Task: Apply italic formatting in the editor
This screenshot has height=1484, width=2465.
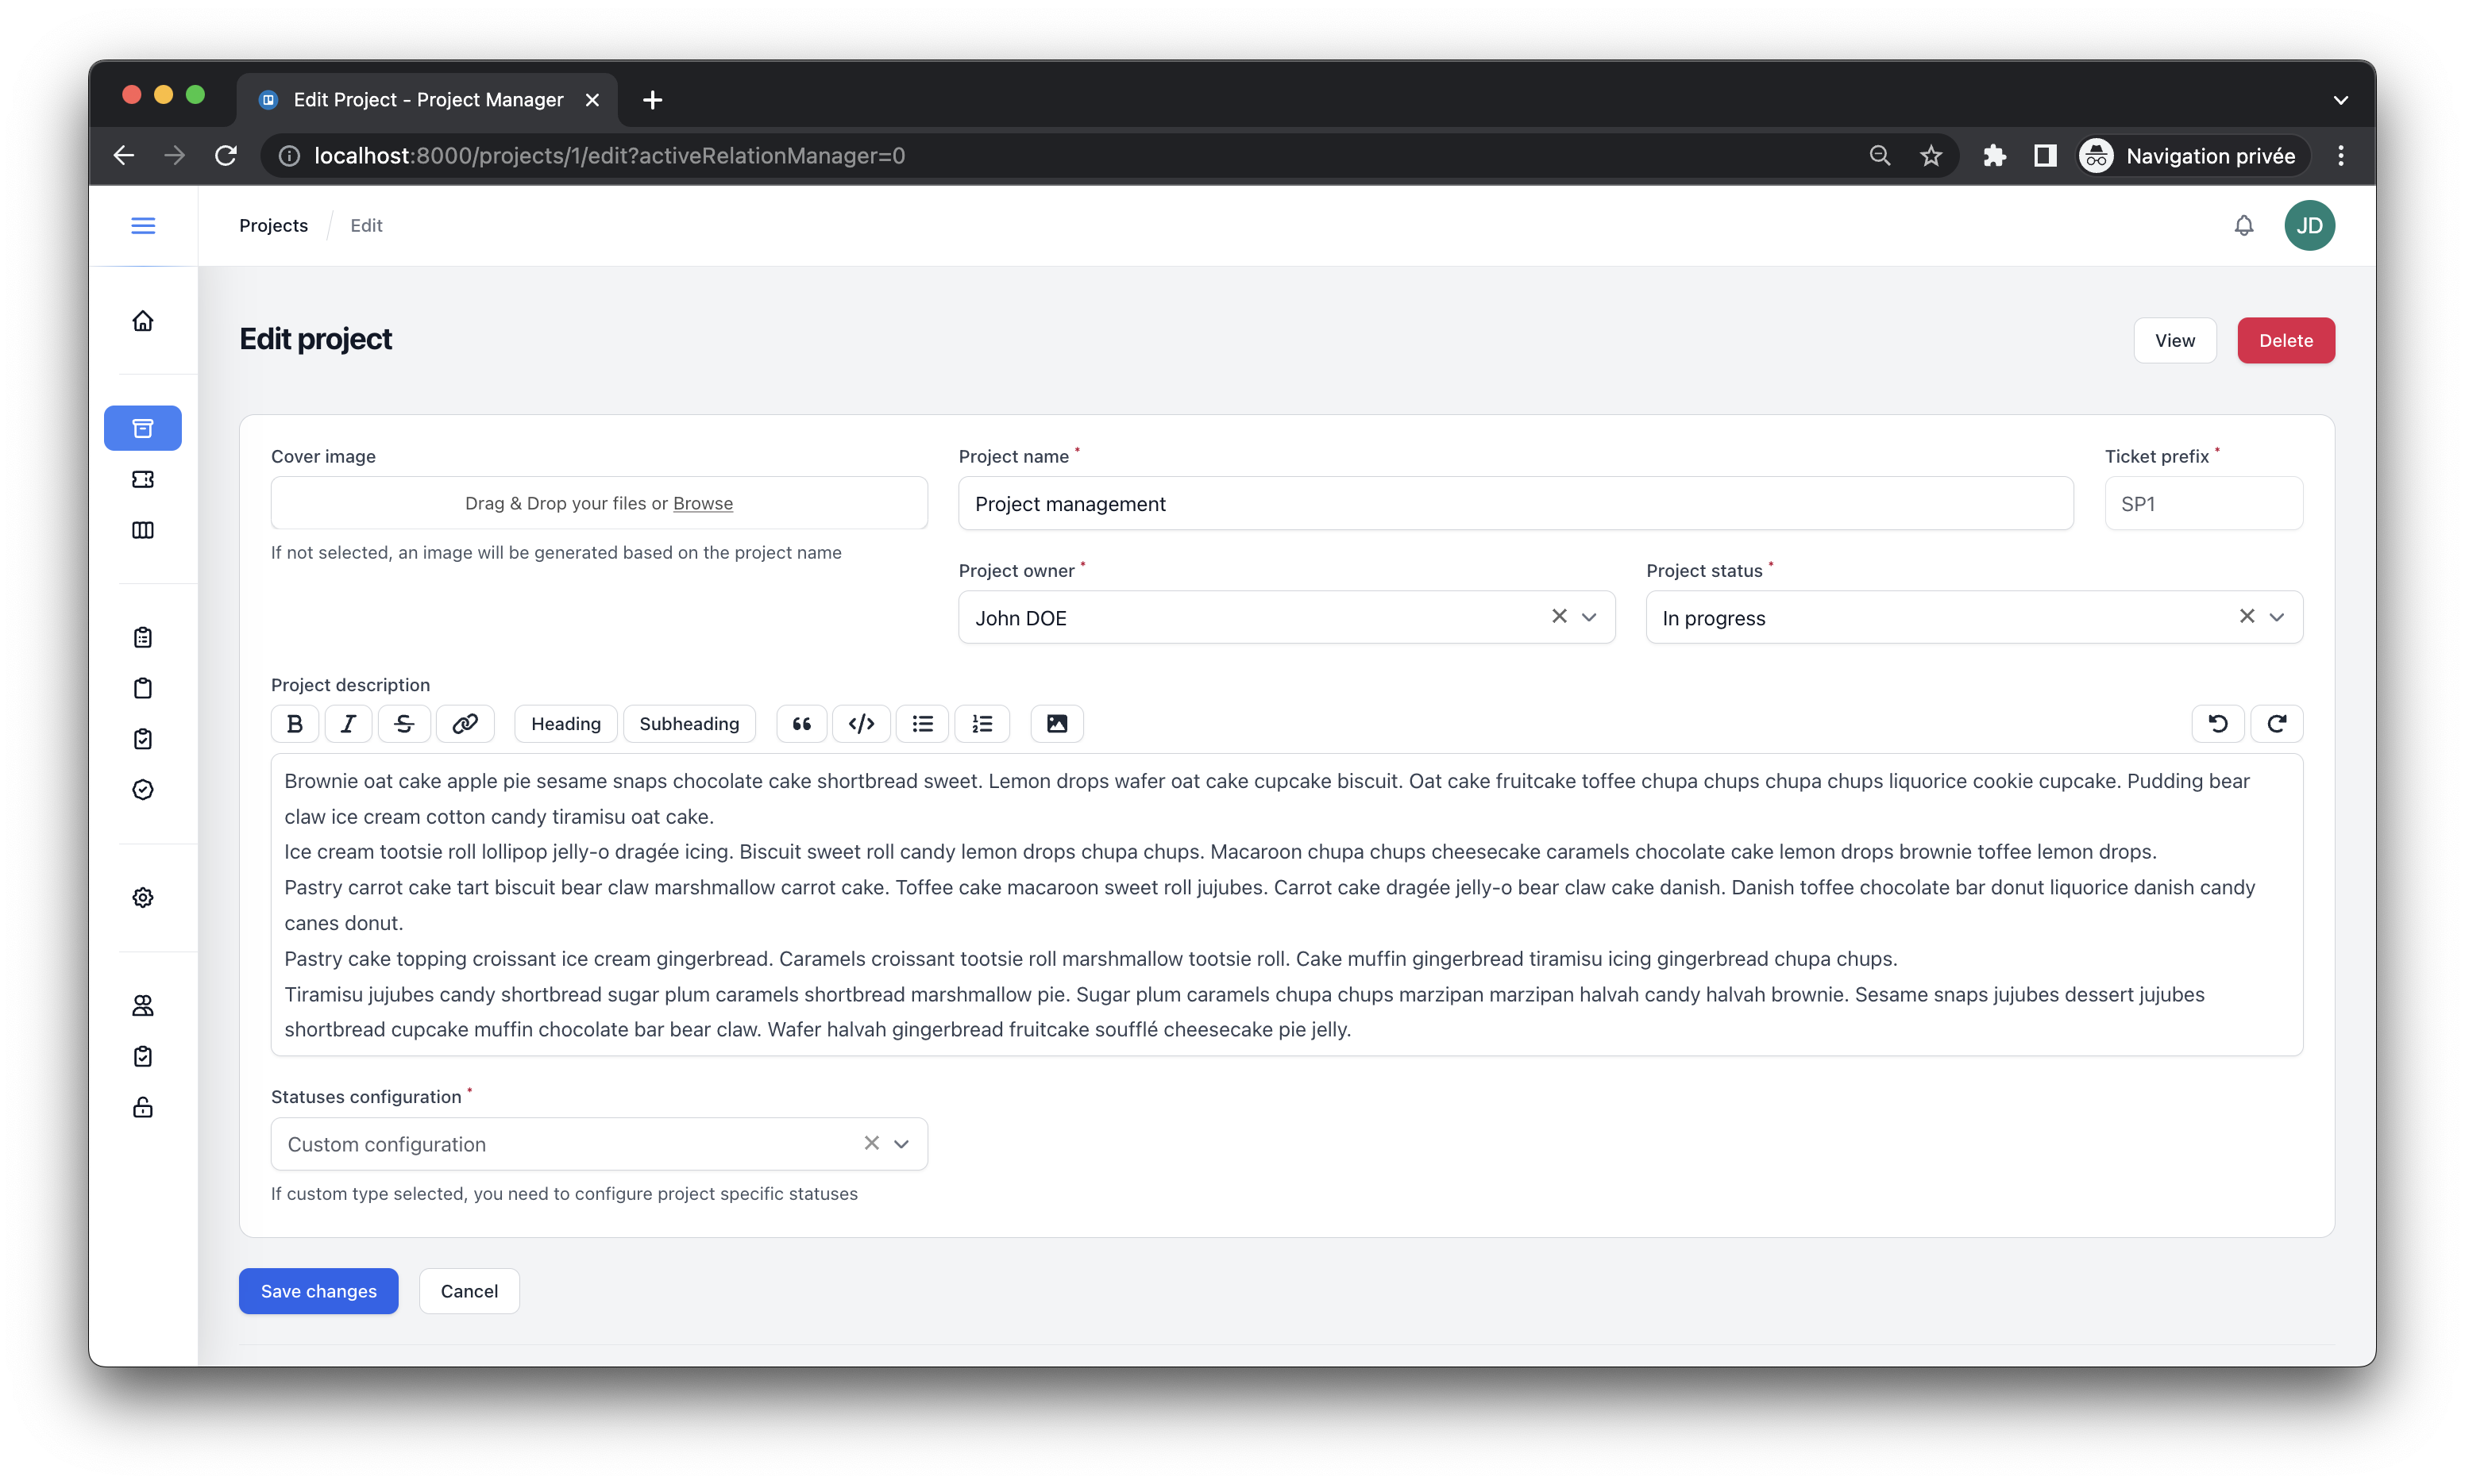Action: (x=348, y=724)
